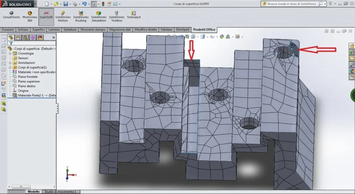Viewport: 355px width, 194px height.
Task: Click the SolidWorks Simulation icon
Action: [x=99, y=15]
